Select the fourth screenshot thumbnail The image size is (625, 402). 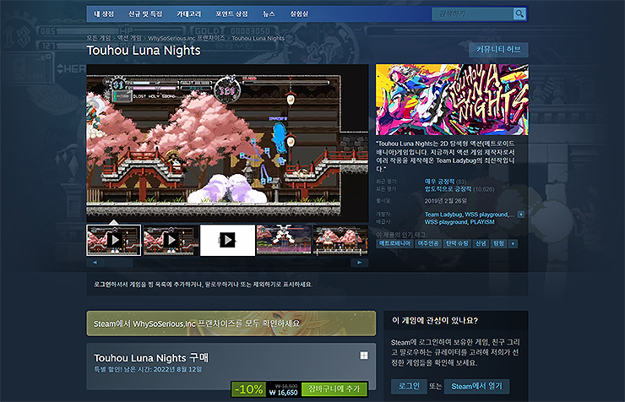[x=284, y=240]
